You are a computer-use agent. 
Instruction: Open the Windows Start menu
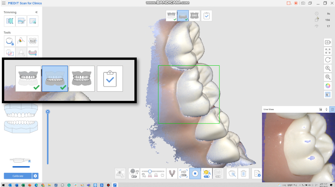pos(3,185)
